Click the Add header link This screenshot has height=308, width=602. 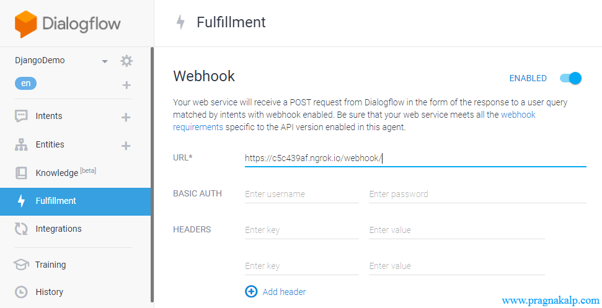click(284, 291)
